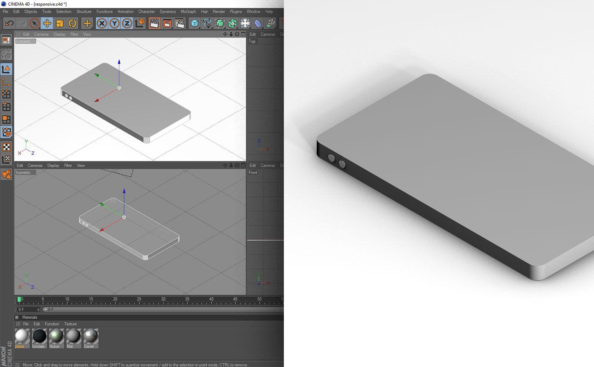Click the Texture menu in Materials panel
The width and height of the screenshot is (594, 367).
pos(71,324)
